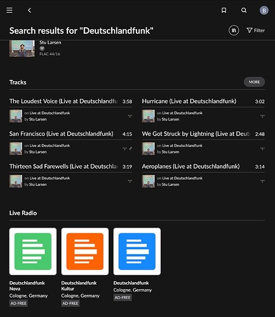Select track San Francisco (Live at Deutschlandfunk)
Image resolution: width=275 pixels, height=317 pixels.
pos(61,134)
